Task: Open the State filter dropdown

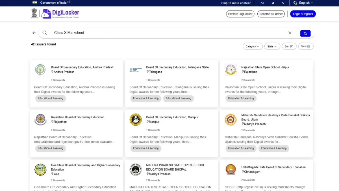Action: click(272, 46)
